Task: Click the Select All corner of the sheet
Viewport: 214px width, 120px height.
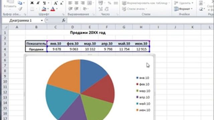Action: (6, 27)
